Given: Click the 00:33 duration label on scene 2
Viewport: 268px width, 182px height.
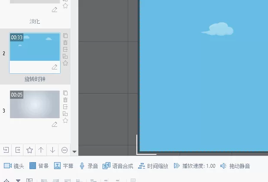Looking at the screenshot, I should 16,37.
